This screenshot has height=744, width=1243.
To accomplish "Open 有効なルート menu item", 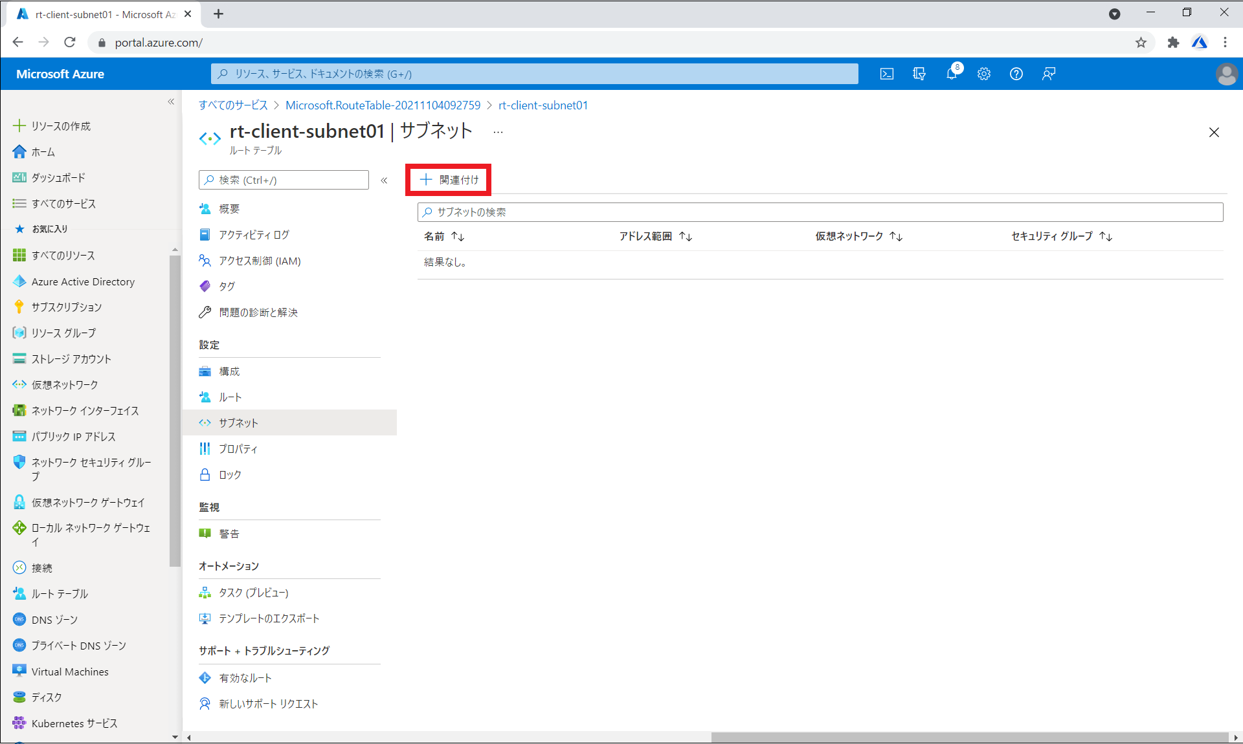I will click(245, 678).
